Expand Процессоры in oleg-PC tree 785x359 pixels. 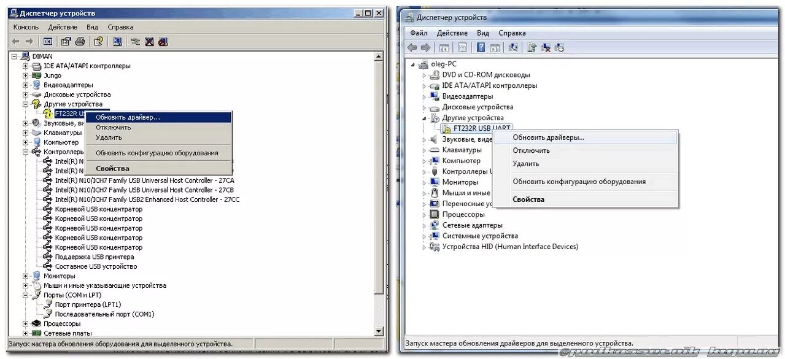[424, 214]
